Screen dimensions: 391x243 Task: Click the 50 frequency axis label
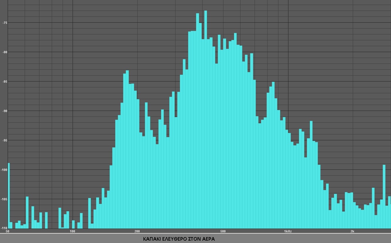click(x=8, y=231)
